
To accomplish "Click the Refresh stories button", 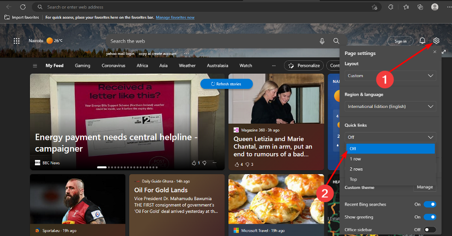I will 226,84.
